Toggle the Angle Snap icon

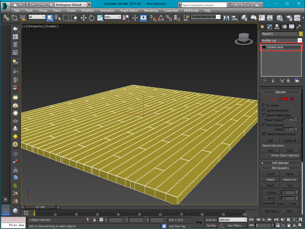pyautogui.click(x=160, y=18)
